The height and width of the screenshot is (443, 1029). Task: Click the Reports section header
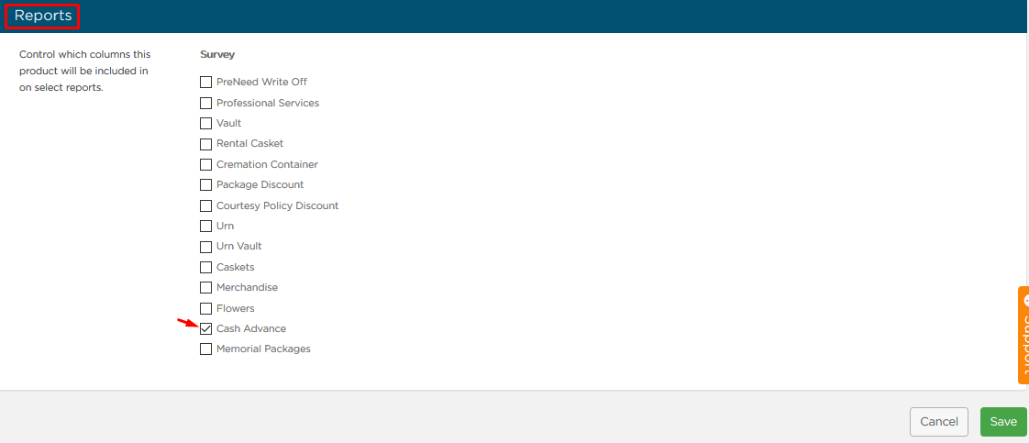43,16
